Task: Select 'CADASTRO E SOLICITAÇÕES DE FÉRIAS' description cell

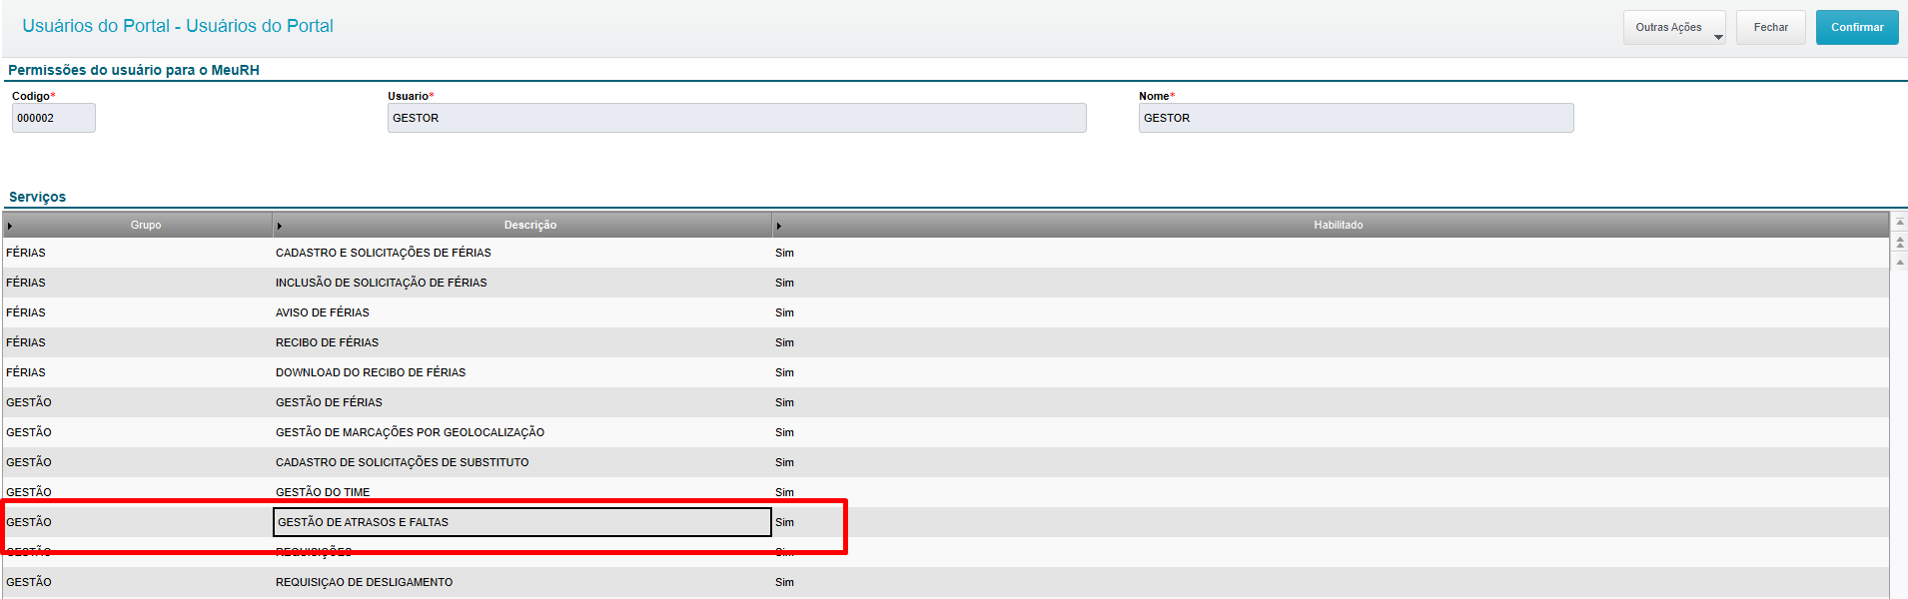Action: [521, 253]
